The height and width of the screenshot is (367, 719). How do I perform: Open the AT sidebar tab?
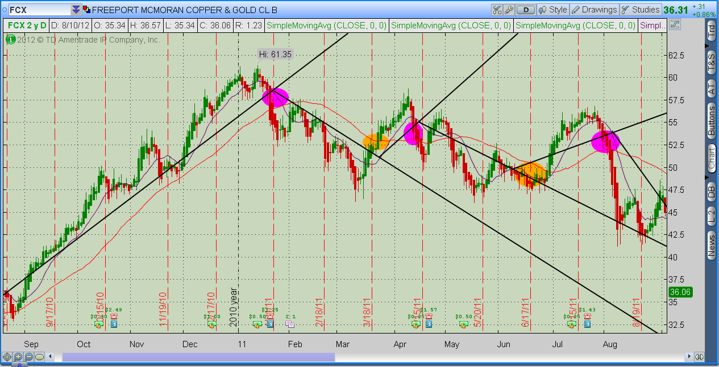tap(712, 88)
